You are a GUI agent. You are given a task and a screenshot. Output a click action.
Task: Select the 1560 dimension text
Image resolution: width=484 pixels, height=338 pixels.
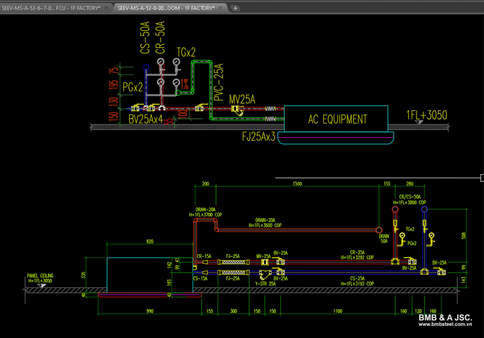[x=297, y=183]
